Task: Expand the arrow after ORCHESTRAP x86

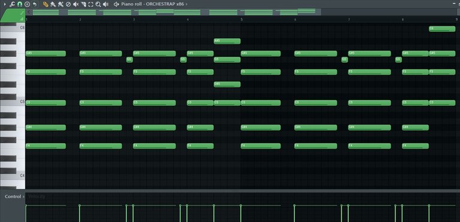Action: click(x=187, y=4)
